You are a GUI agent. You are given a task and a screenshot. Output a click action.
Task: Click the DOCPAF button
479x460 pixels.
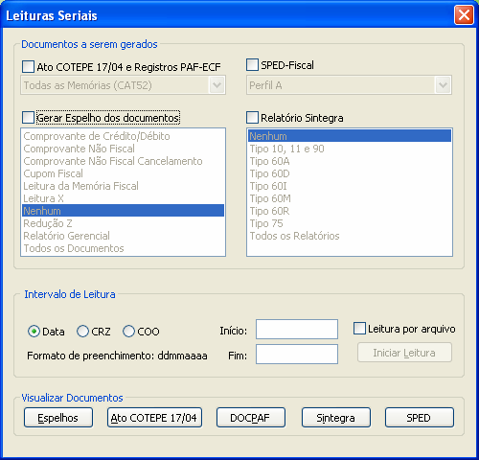pos(251,418)
